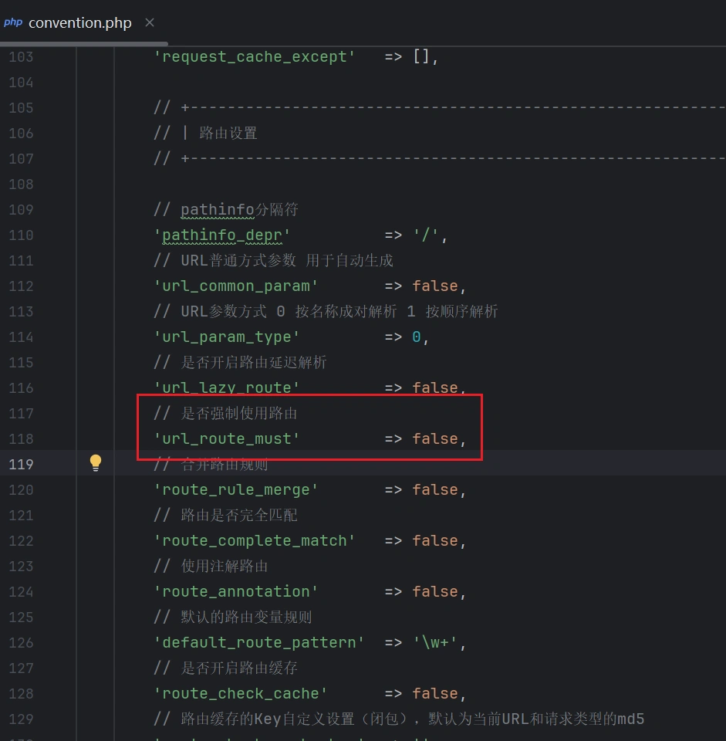This screenshot has height=741, width=726.
Task: Click line number 103 in the gutter
Action: (x=22, y=56)
